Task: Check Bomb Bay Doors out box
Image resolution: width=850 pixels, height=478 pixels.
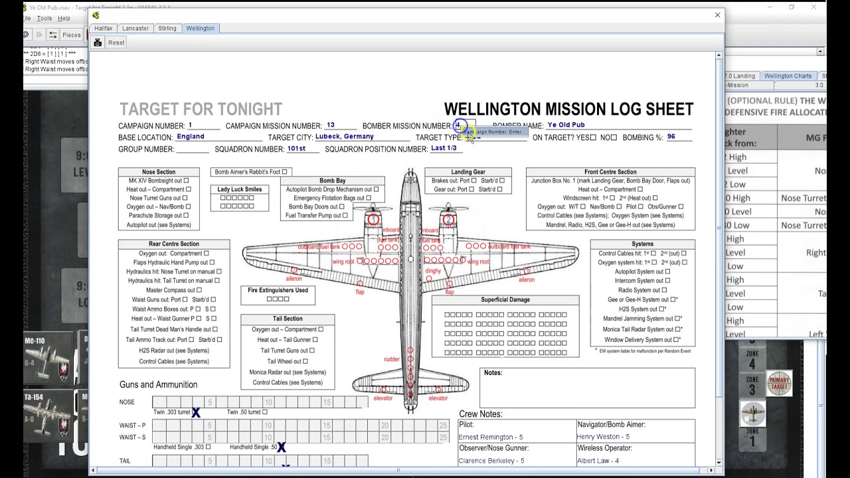Action: pos(342,206)
